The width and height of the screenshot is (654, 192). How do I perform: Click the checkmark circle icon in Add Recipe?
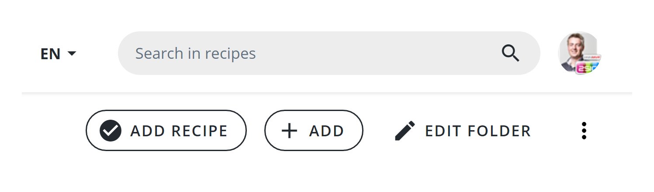[x=110, y=131]
